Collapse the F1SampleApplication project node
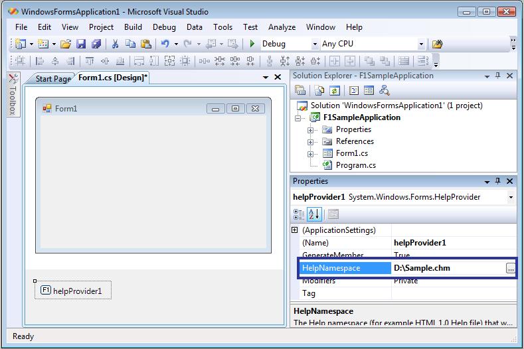The image size is (524, 349). pos(298,118)
